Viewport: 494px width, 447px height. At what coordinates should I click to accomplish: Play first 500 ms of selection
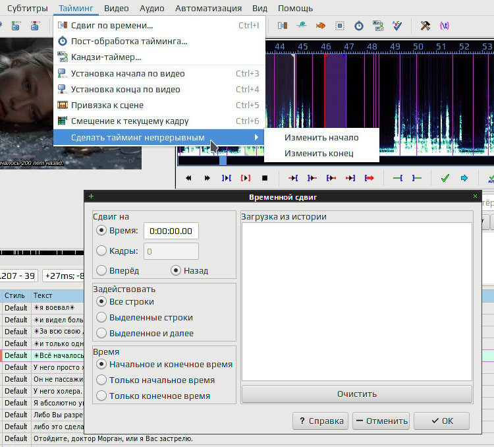click(331, 178)
